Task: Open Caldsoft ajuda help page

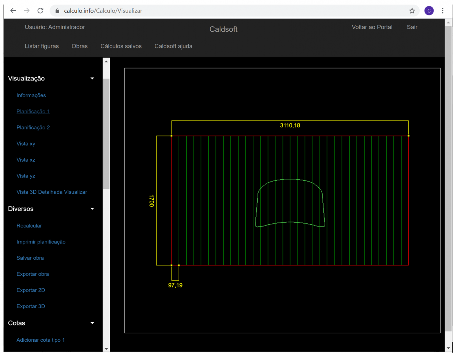Action: pyautogui.click(x=173, y=46)
